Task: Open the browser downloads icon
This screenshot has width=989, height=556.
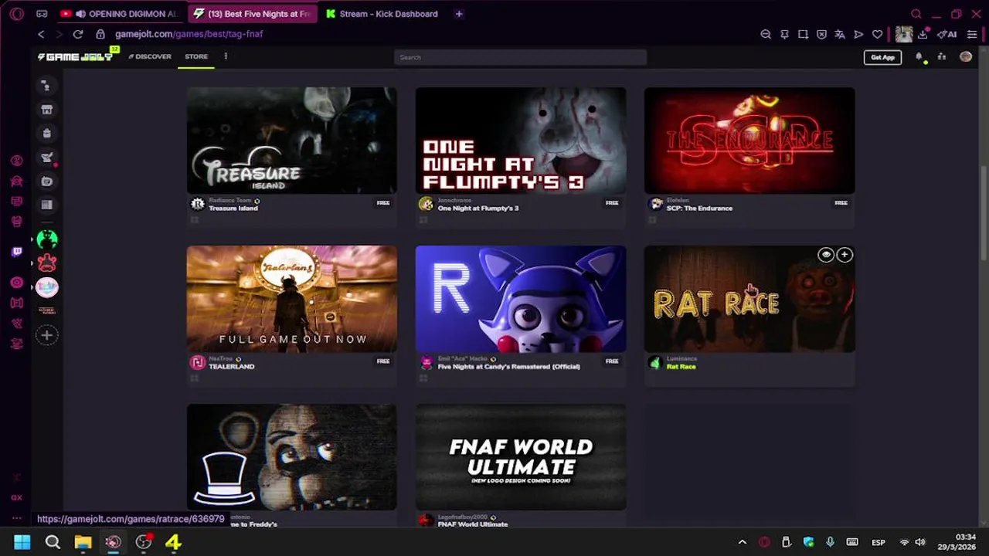Action: (x=923, y=34)
